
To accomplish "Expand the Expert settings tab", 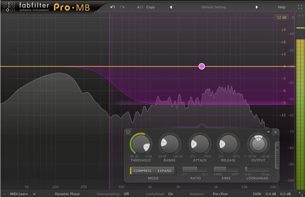I will click(277, 155).
